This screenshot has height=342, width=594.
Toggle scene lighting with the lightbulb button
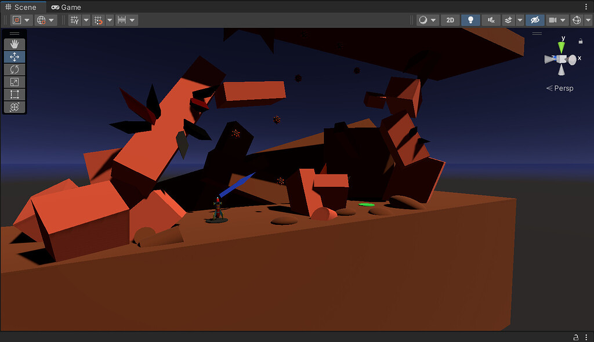click(470, 20)
